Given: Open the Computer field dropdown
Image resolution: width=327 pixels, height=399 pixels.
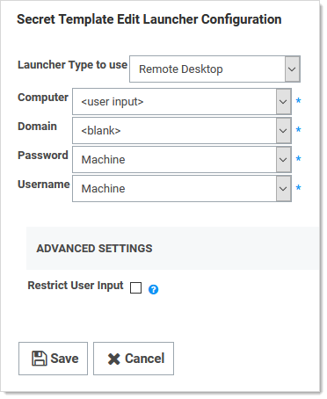Looking at the screenshot, I should [182, 102].
